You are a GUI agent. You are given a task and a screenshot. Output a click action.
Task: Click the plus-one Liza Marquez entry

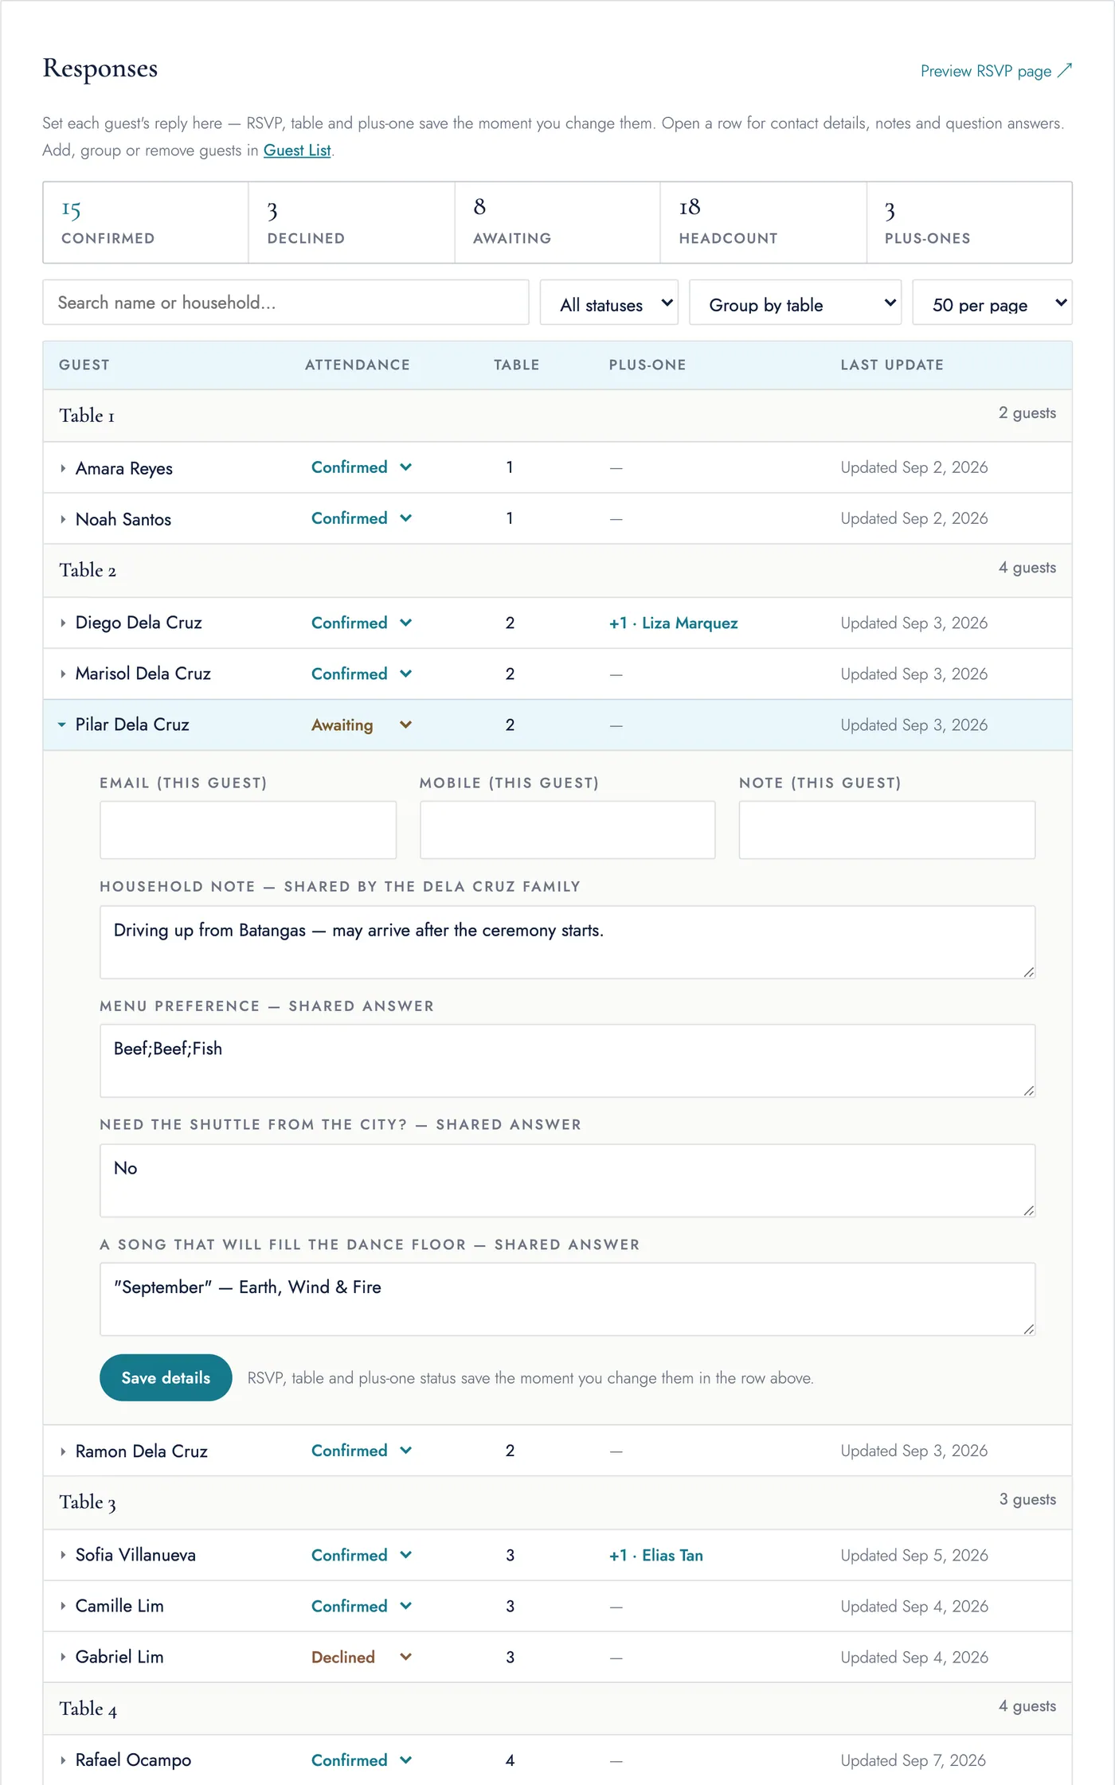[x=674, y=623]
